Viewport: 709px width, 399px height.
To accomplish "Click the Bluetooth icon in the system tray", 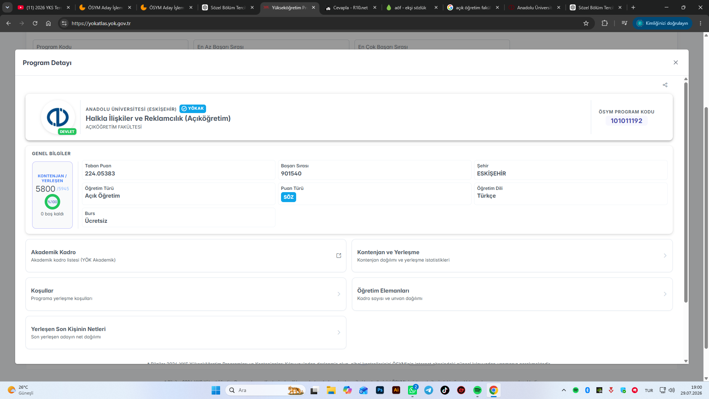I will pyautogui.click(x=588, y=390).
